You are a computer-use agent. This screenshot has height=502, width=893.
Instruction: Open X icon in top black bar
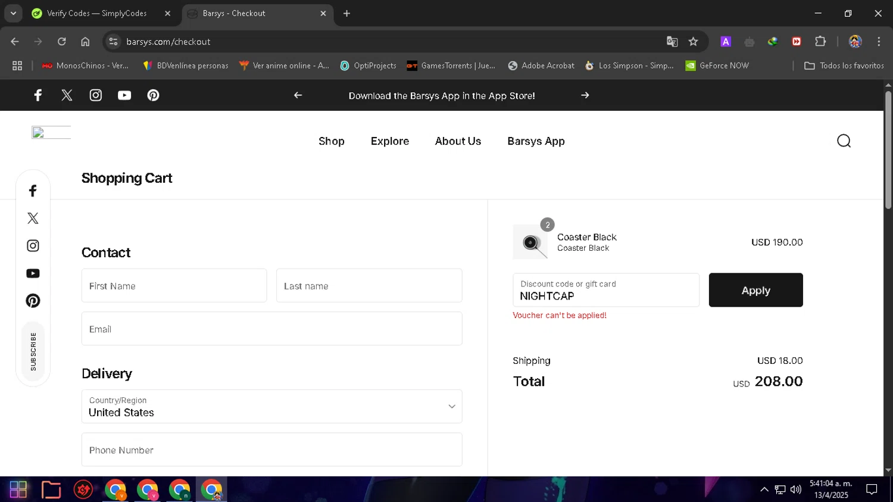point(67,95)
